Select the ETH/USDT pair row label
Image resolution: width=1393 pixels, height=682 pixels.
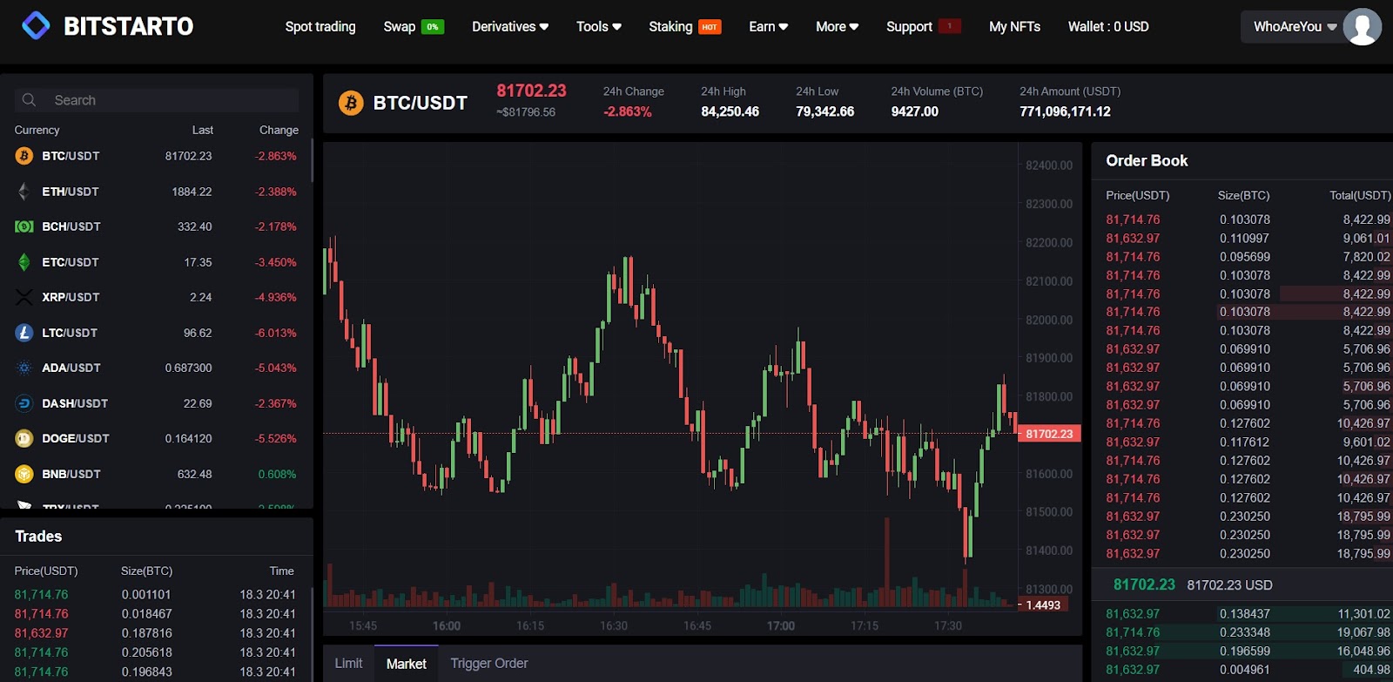click(71, 192)
